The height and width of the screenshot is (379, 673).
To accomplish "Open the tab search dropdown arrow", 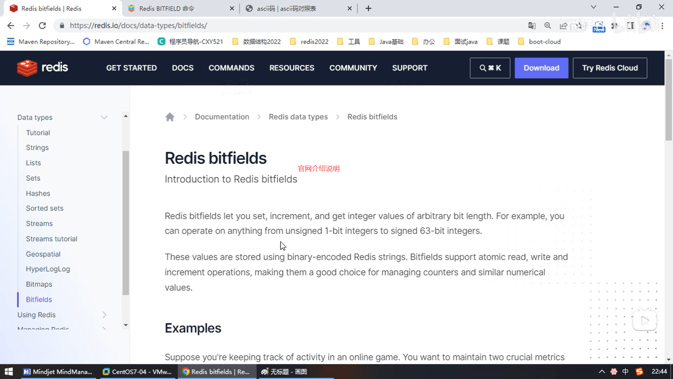I will (593, 7).
